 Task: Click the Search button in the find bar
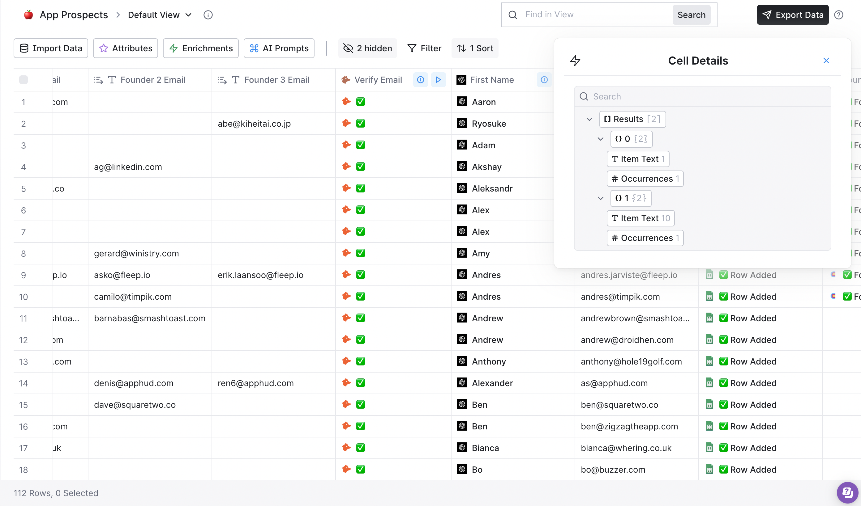point(692,15)
